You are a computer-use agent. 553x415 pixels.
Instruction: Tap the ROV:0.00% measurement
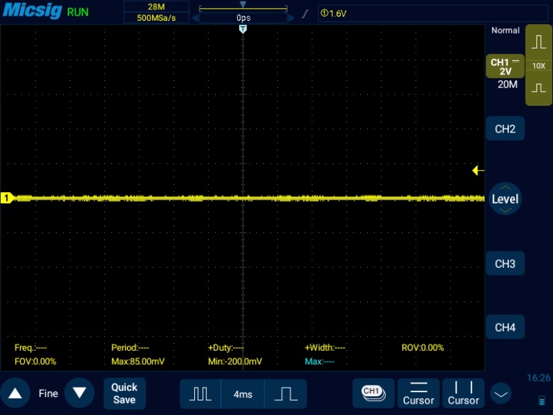(x=422, y=347)
